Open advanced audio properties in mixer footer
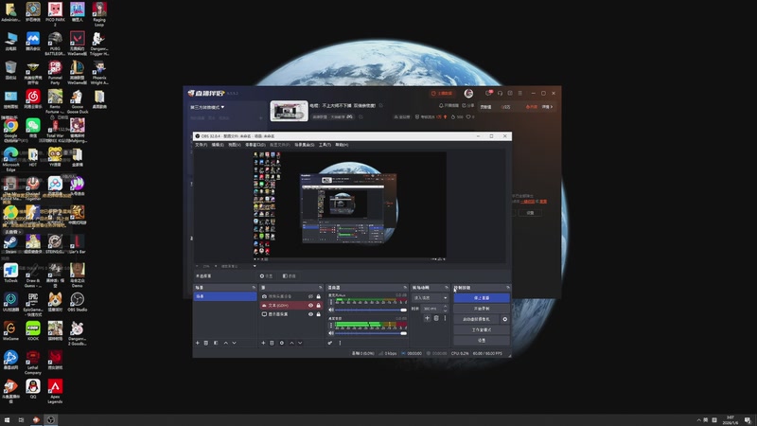Viewport: 757px width, 426px height. coord(330,343)
